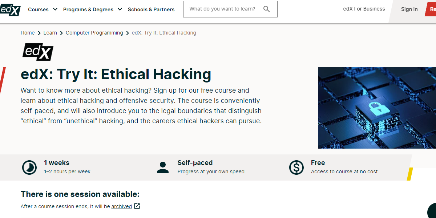Click the dollar sign icon near Free
Viewport: 436px width, 218px height.
pos(296,167)
